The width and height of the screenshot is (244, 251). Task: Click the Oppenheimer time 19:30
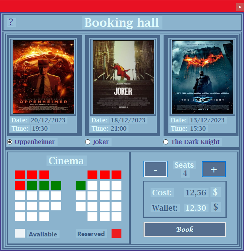pos(40,129)
